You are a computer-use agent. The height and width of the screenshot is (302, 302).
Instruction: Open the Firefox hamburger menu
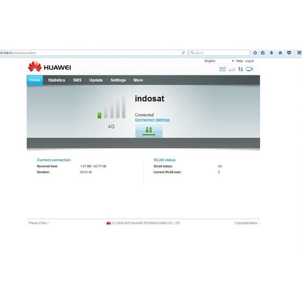point(299,53)
